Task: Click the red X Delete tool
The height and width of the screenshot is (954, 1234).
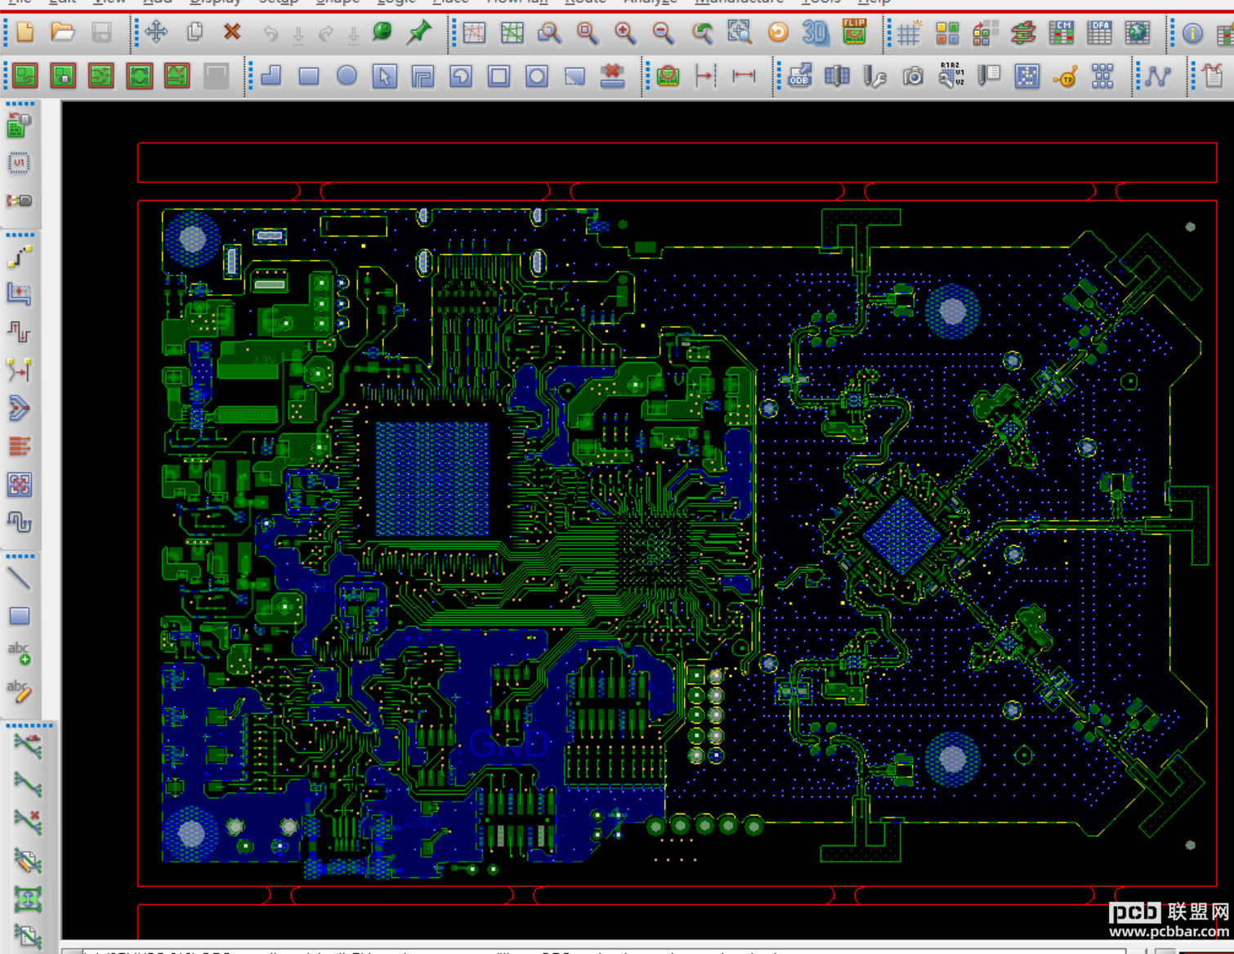Action: click(x=232, y=33)
